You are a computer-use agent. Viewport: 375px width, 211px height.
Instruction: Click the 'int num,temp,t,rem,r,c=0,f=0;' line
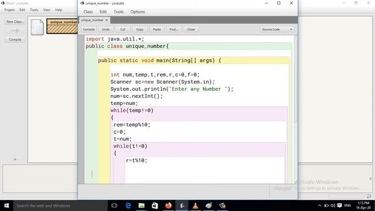(x=155, y=74)
